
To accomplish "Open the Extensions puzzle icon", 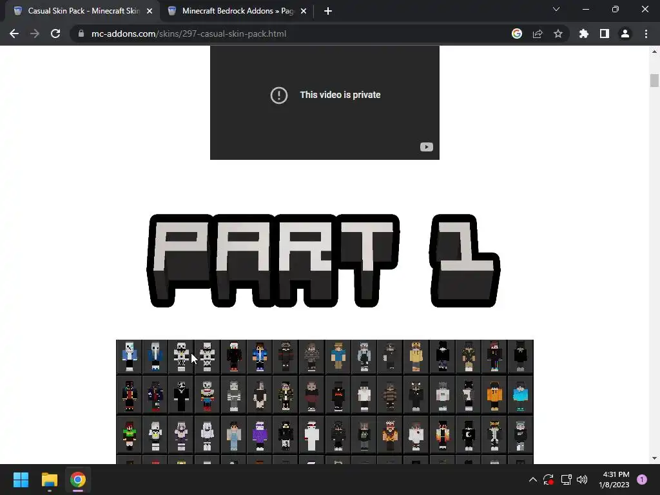I will point(584,34).
